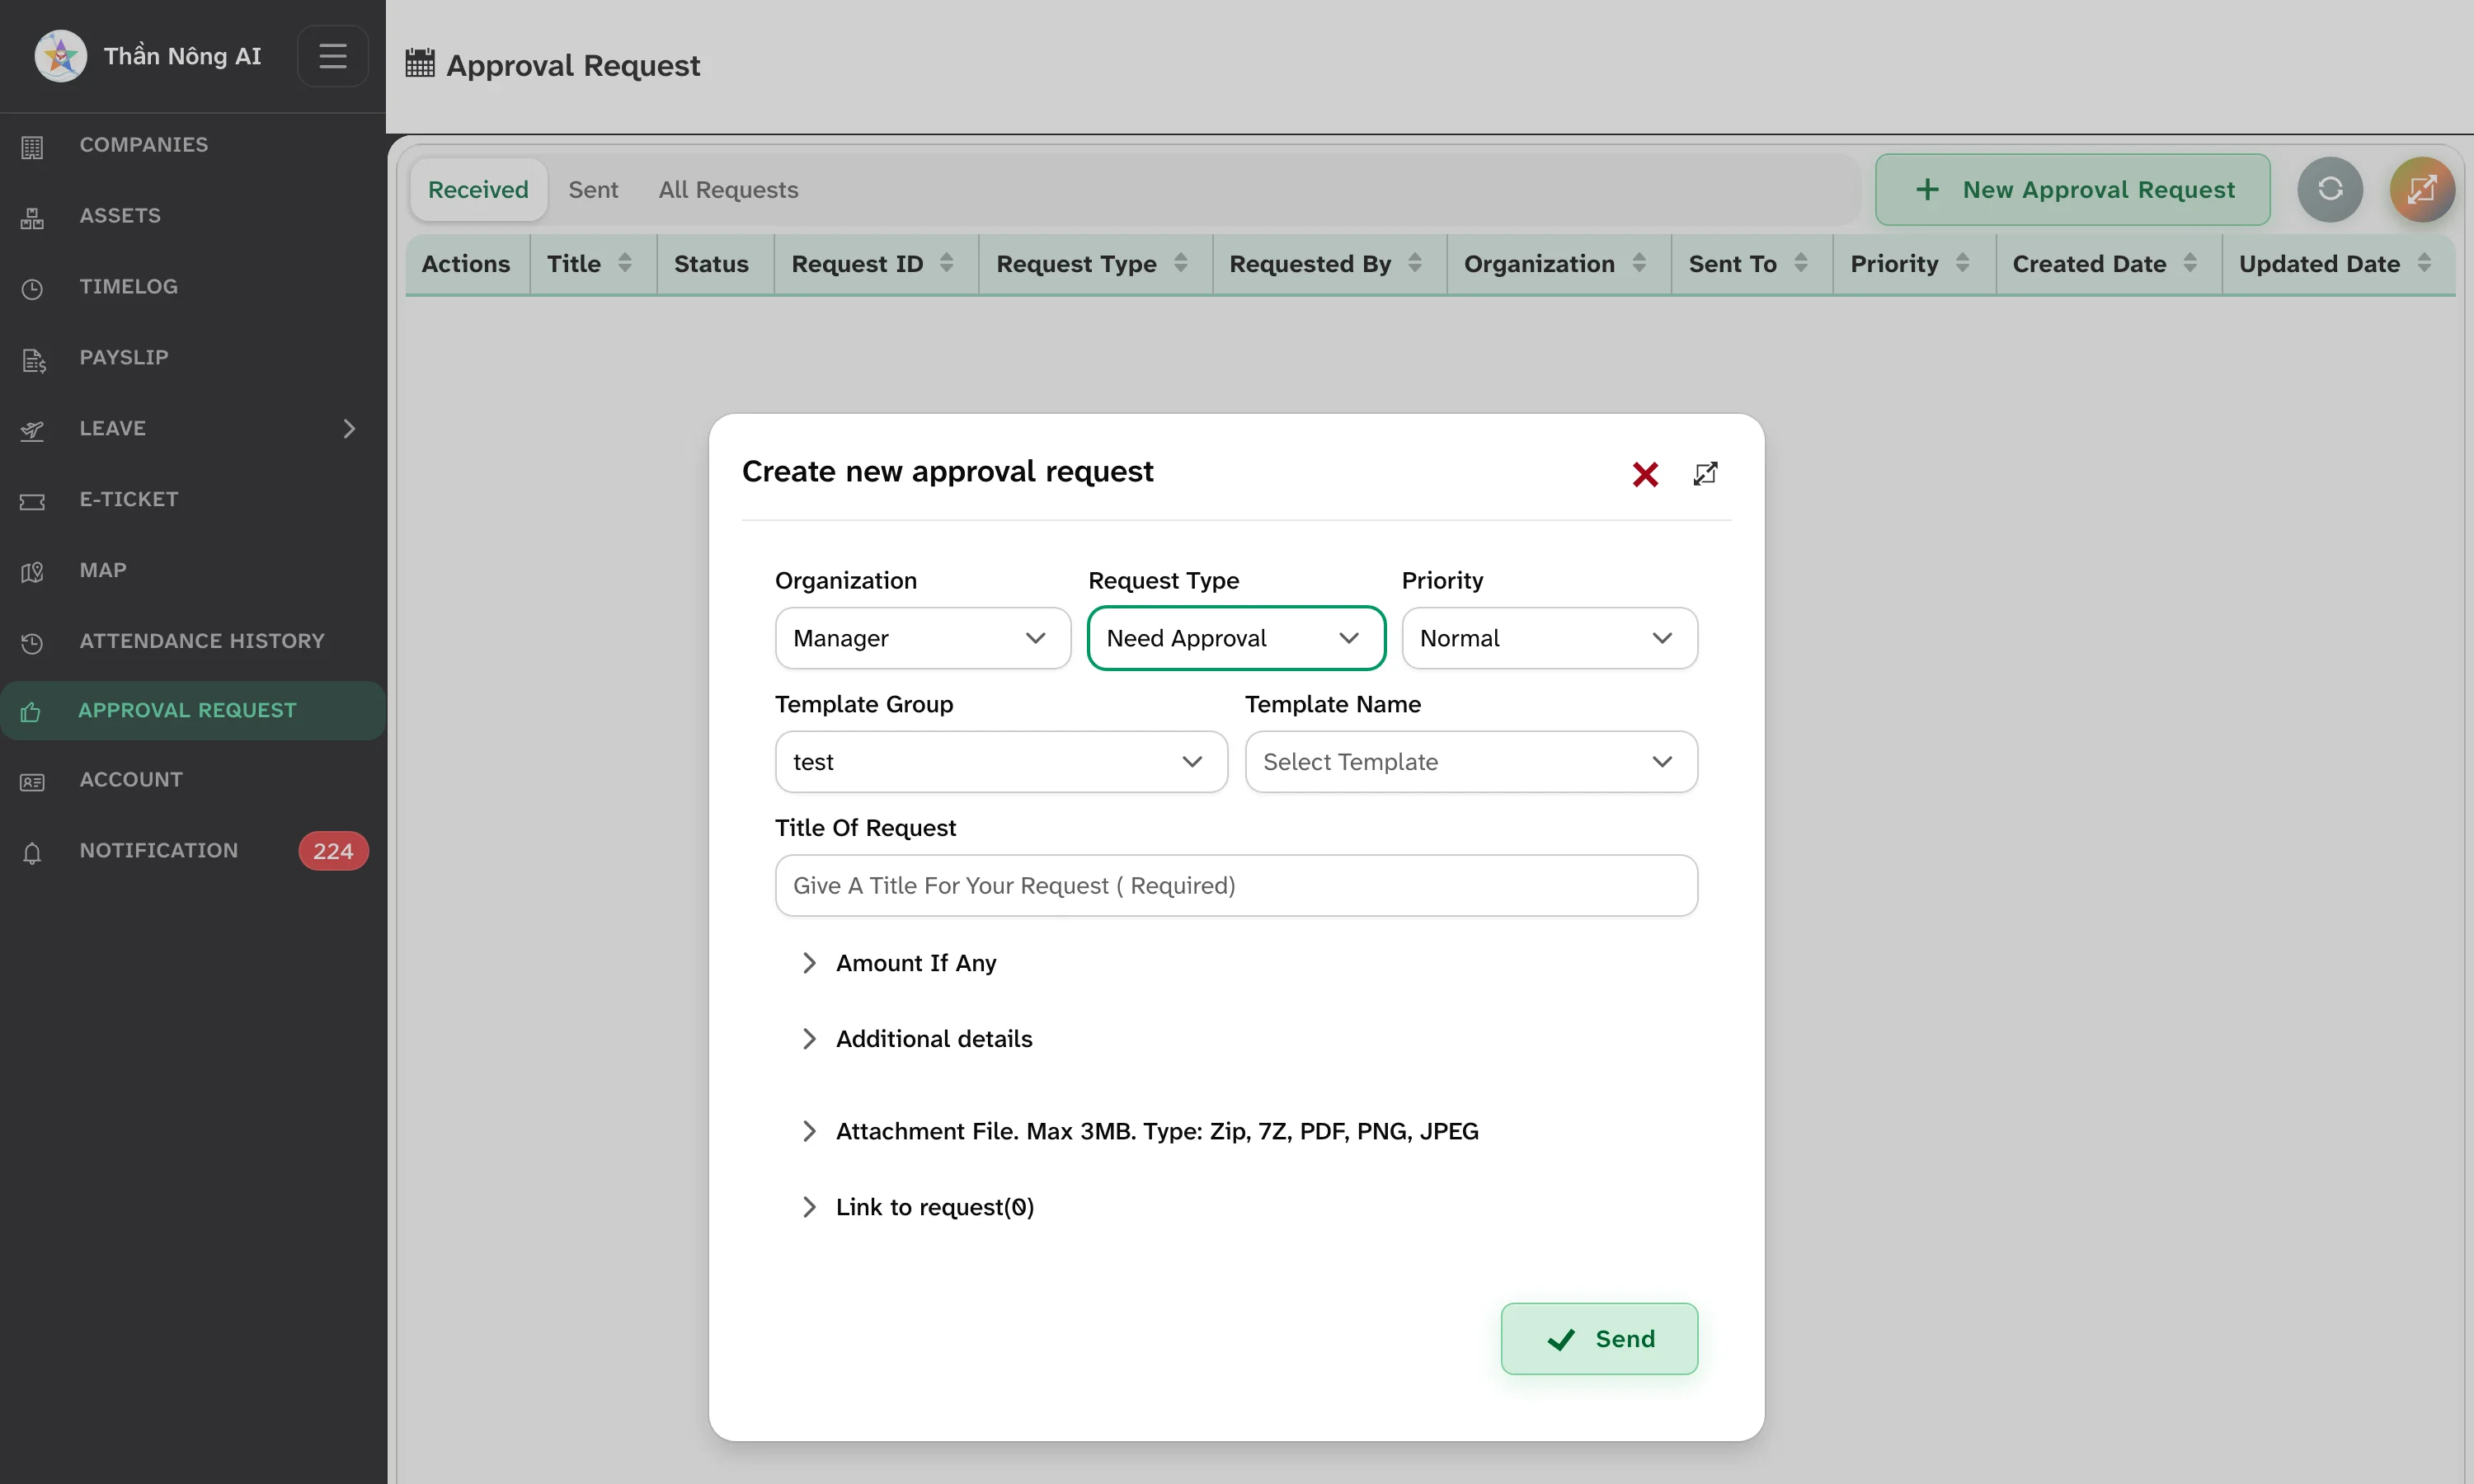Expand the Leave submenu chevron
Screen dimensions: 2474x1484
(349, 429)
